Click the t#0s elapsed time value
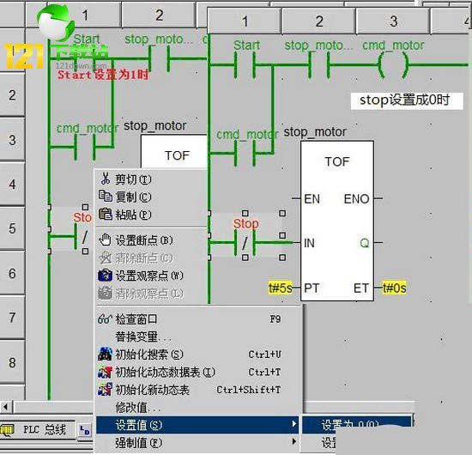 coord(394,288)
